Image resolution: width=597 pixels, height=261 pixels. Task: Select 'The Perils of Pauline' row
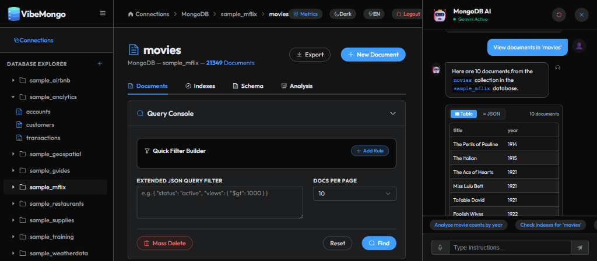tap(504, 144)
